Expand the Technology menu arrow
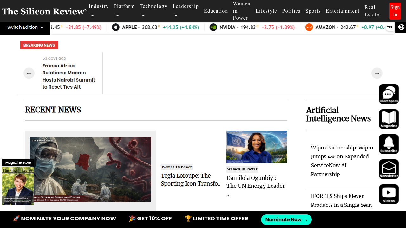 pos(143,15)
